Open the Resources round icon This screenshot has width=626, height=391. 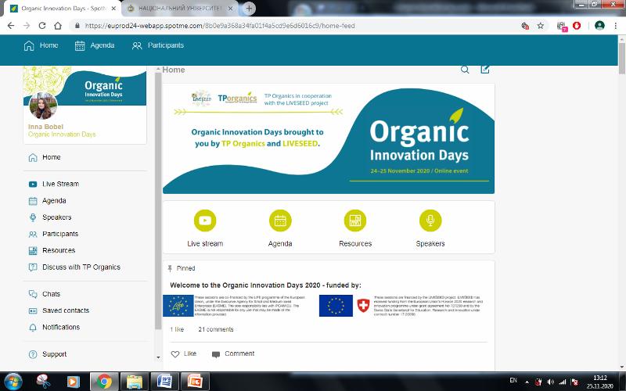click(x=355, y=221)
